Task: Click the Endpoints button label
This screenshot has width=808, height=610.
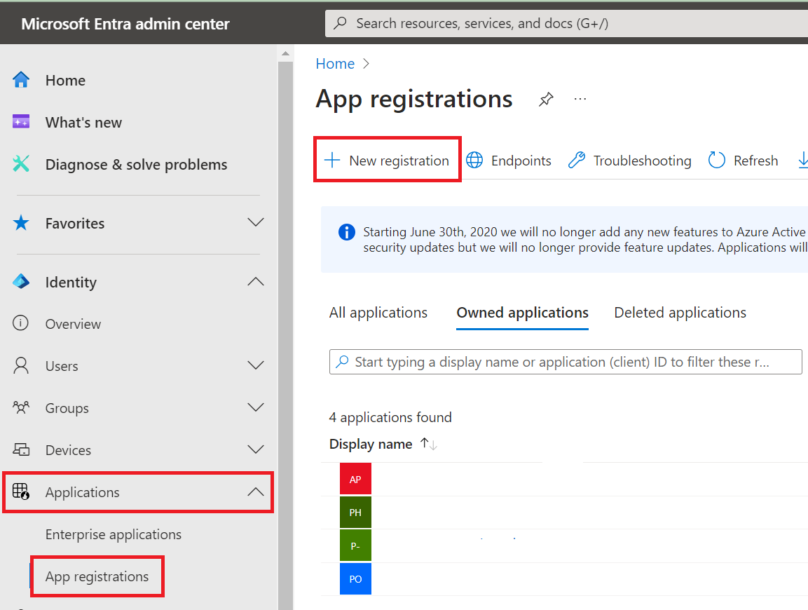Action: coord(521,161)
